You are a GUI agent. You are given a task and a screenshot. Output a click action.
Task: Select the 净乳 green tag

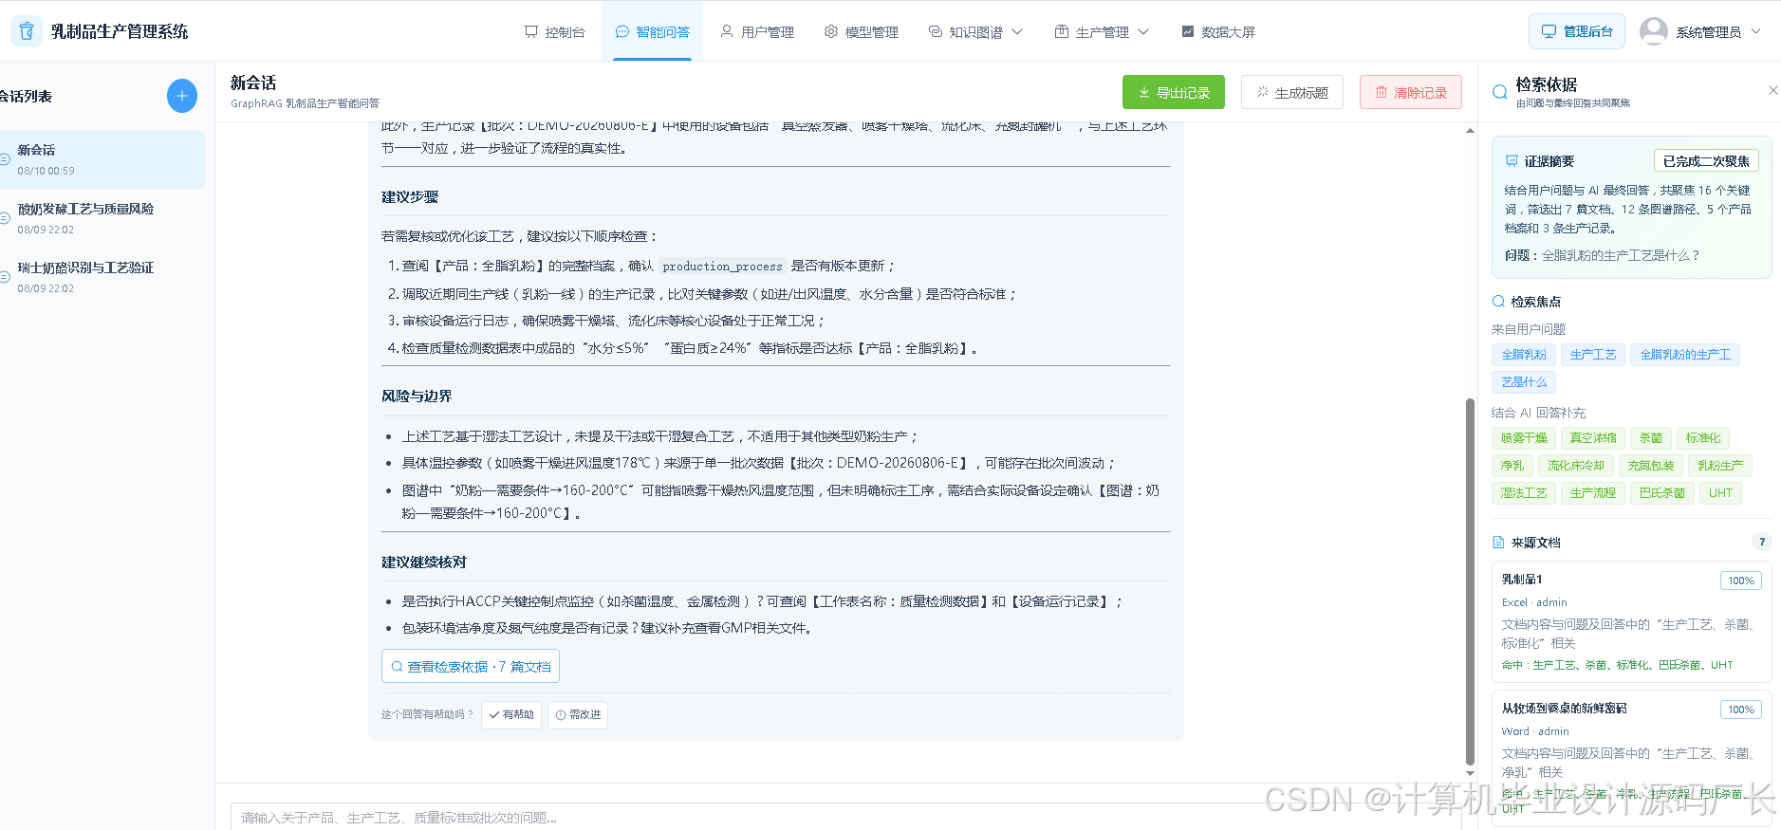(x=1512, y=466)
